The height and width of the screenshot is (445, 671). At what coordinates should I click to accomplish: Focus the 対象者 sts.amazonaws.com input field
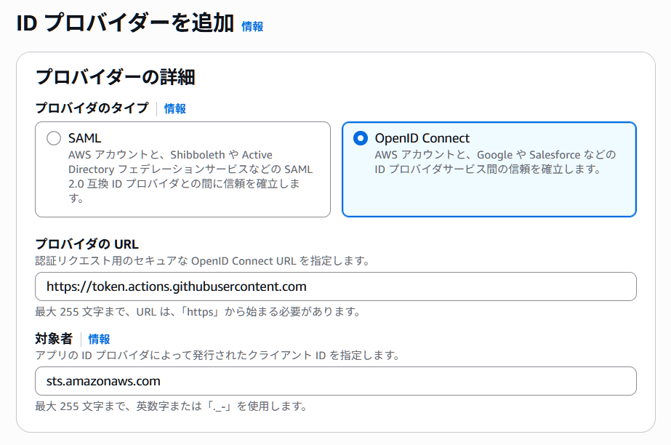point(336,381)
